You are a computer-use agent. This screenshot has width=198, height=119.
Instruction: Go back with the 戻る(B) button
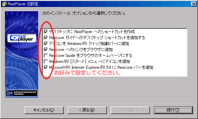point(87,110)
